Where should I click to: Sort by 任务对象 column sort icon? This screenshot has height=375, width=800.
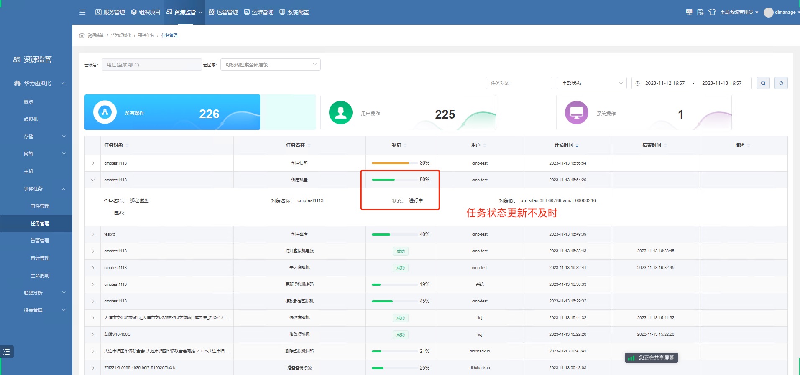(127, 145)
